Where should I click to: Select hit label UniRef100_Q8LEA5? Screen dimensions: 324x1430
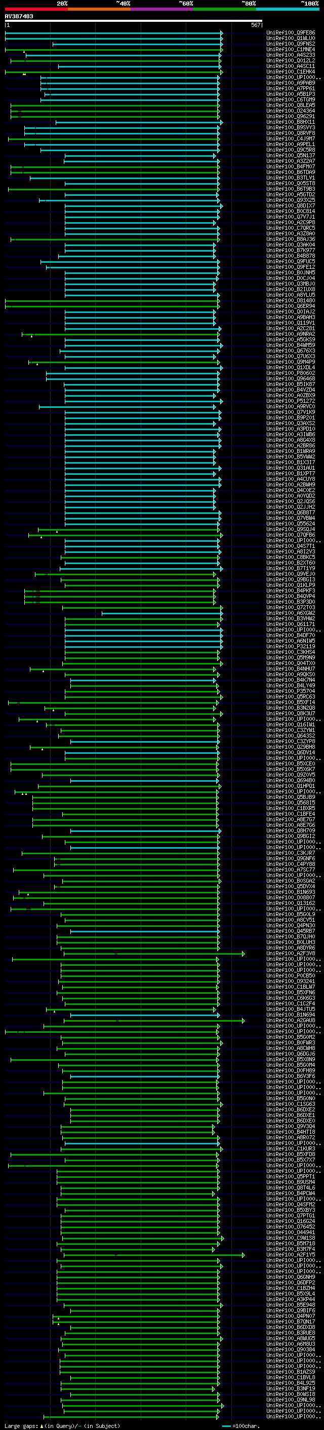(x=291, y=105)
